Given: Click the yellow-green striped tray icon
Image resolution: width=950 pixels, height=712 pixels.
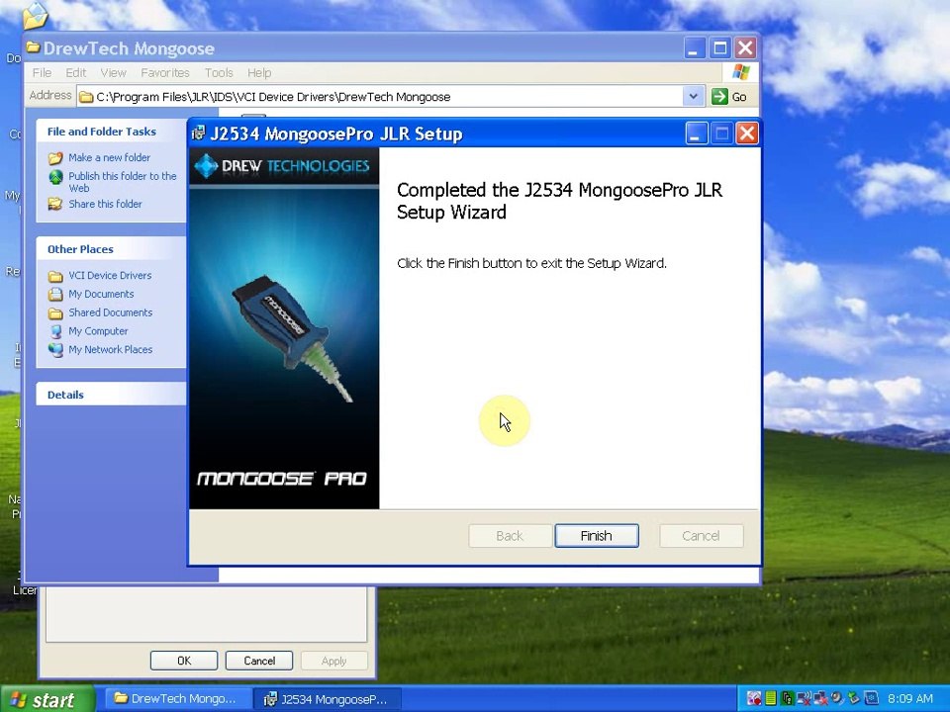Looking at the screenshot, I should click(771, 699).
